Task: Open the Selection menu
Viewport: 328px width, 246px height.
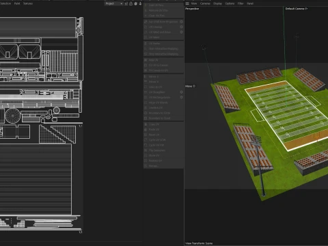Action: (x=5, y=3)
